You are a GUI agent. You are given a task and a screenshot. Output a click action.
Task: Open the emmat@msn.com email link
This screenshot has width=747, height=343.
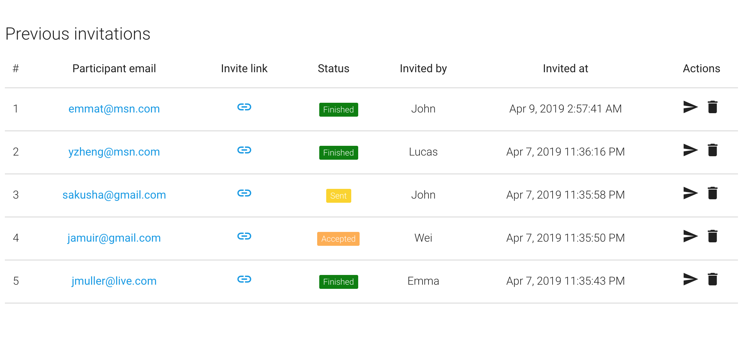coord(114,109)
